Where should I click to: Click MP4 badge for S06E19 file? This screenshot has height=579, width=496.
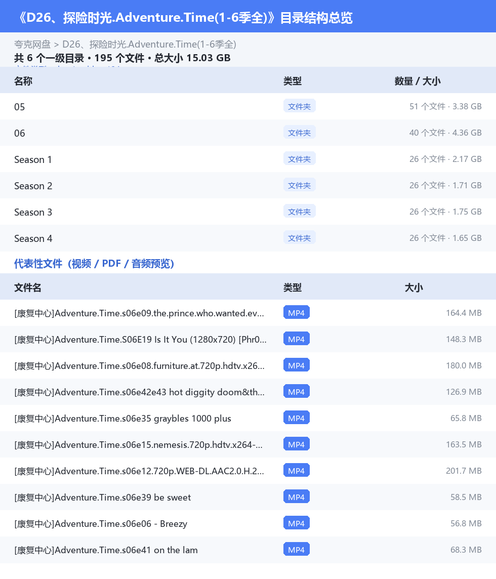[x=296, y=339]
